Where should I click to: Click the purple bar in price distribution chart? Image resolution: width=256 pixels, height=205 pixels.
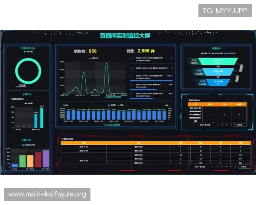[x=46, y=158]
